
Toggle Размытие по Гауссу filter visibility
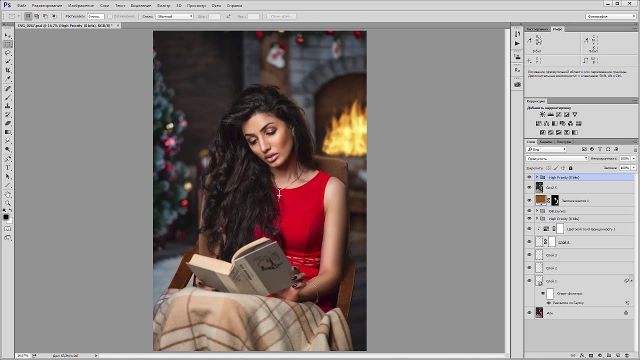pos(548,303)
